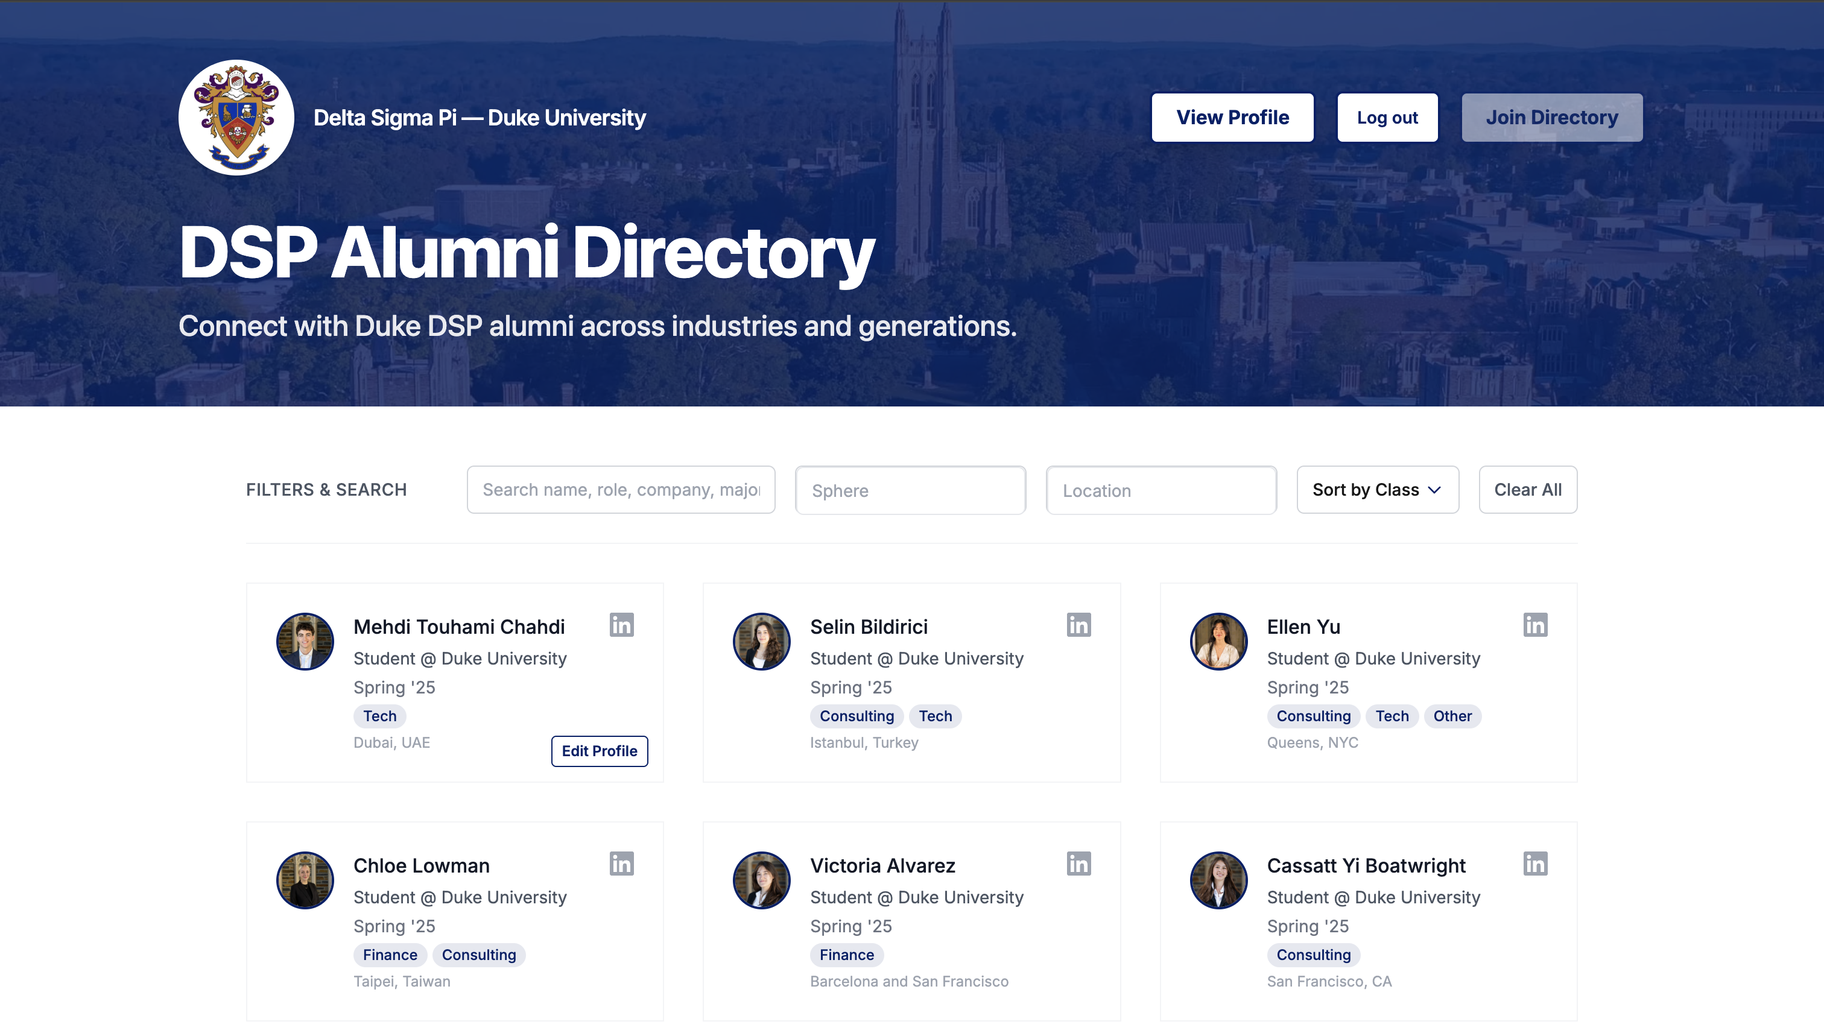Click the Other tag on Ellen's card

click(x=1452, y=716)
